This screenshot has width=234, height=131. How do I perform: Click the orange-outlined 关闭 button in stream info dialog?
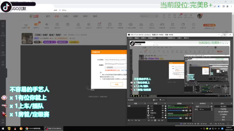(x=116, y=84)
